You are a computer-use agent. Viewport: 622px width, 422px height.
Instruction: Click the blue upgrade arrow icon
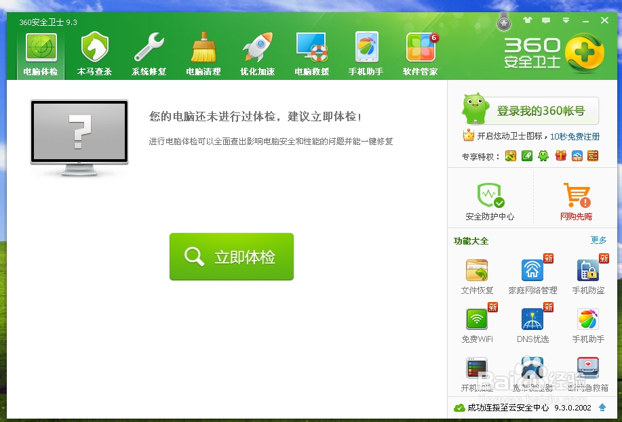pos(602,407)
